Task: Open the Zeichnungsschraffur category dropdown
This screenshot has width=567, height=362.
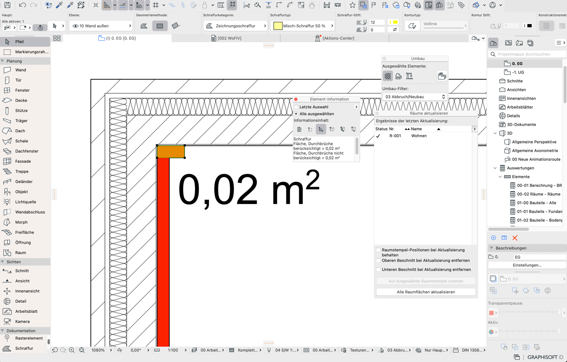Action: (235, 26)
